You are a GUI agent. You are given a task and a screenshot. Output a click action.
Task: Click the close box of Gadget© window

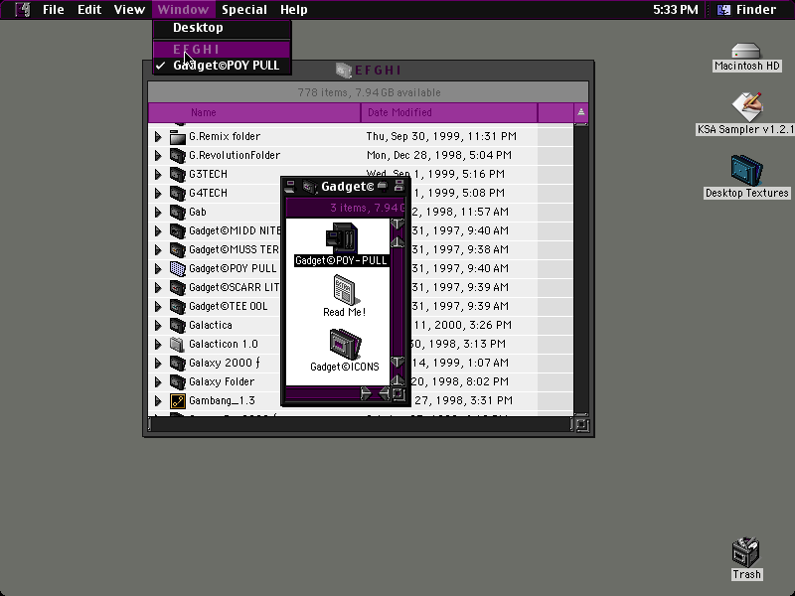tap(289, 187)
